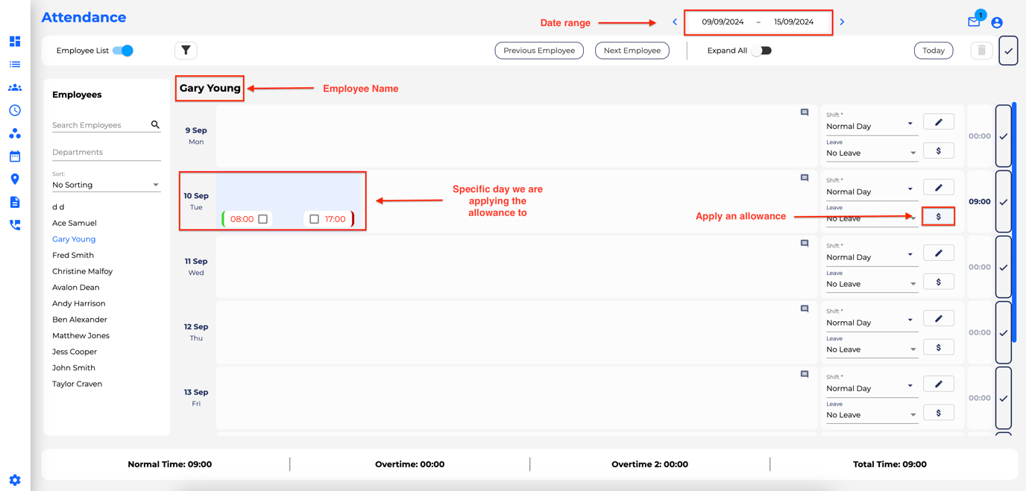Tick the checkbox next to 08:00
The width and height of the screenshot is (1026, 491).
point(263,219)
